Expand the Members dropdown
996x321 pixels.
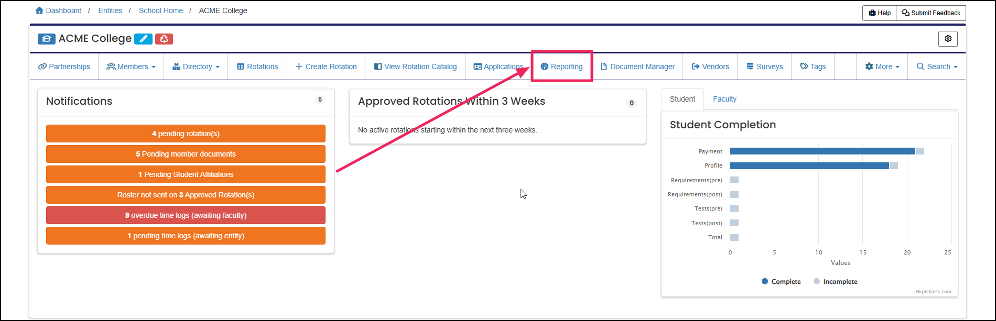(131, 67)
